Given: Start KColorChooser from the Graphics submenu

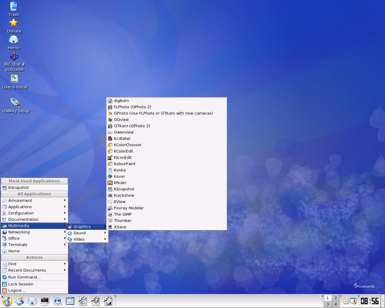Looking at the screenshot, I should [x=167, y=145].
